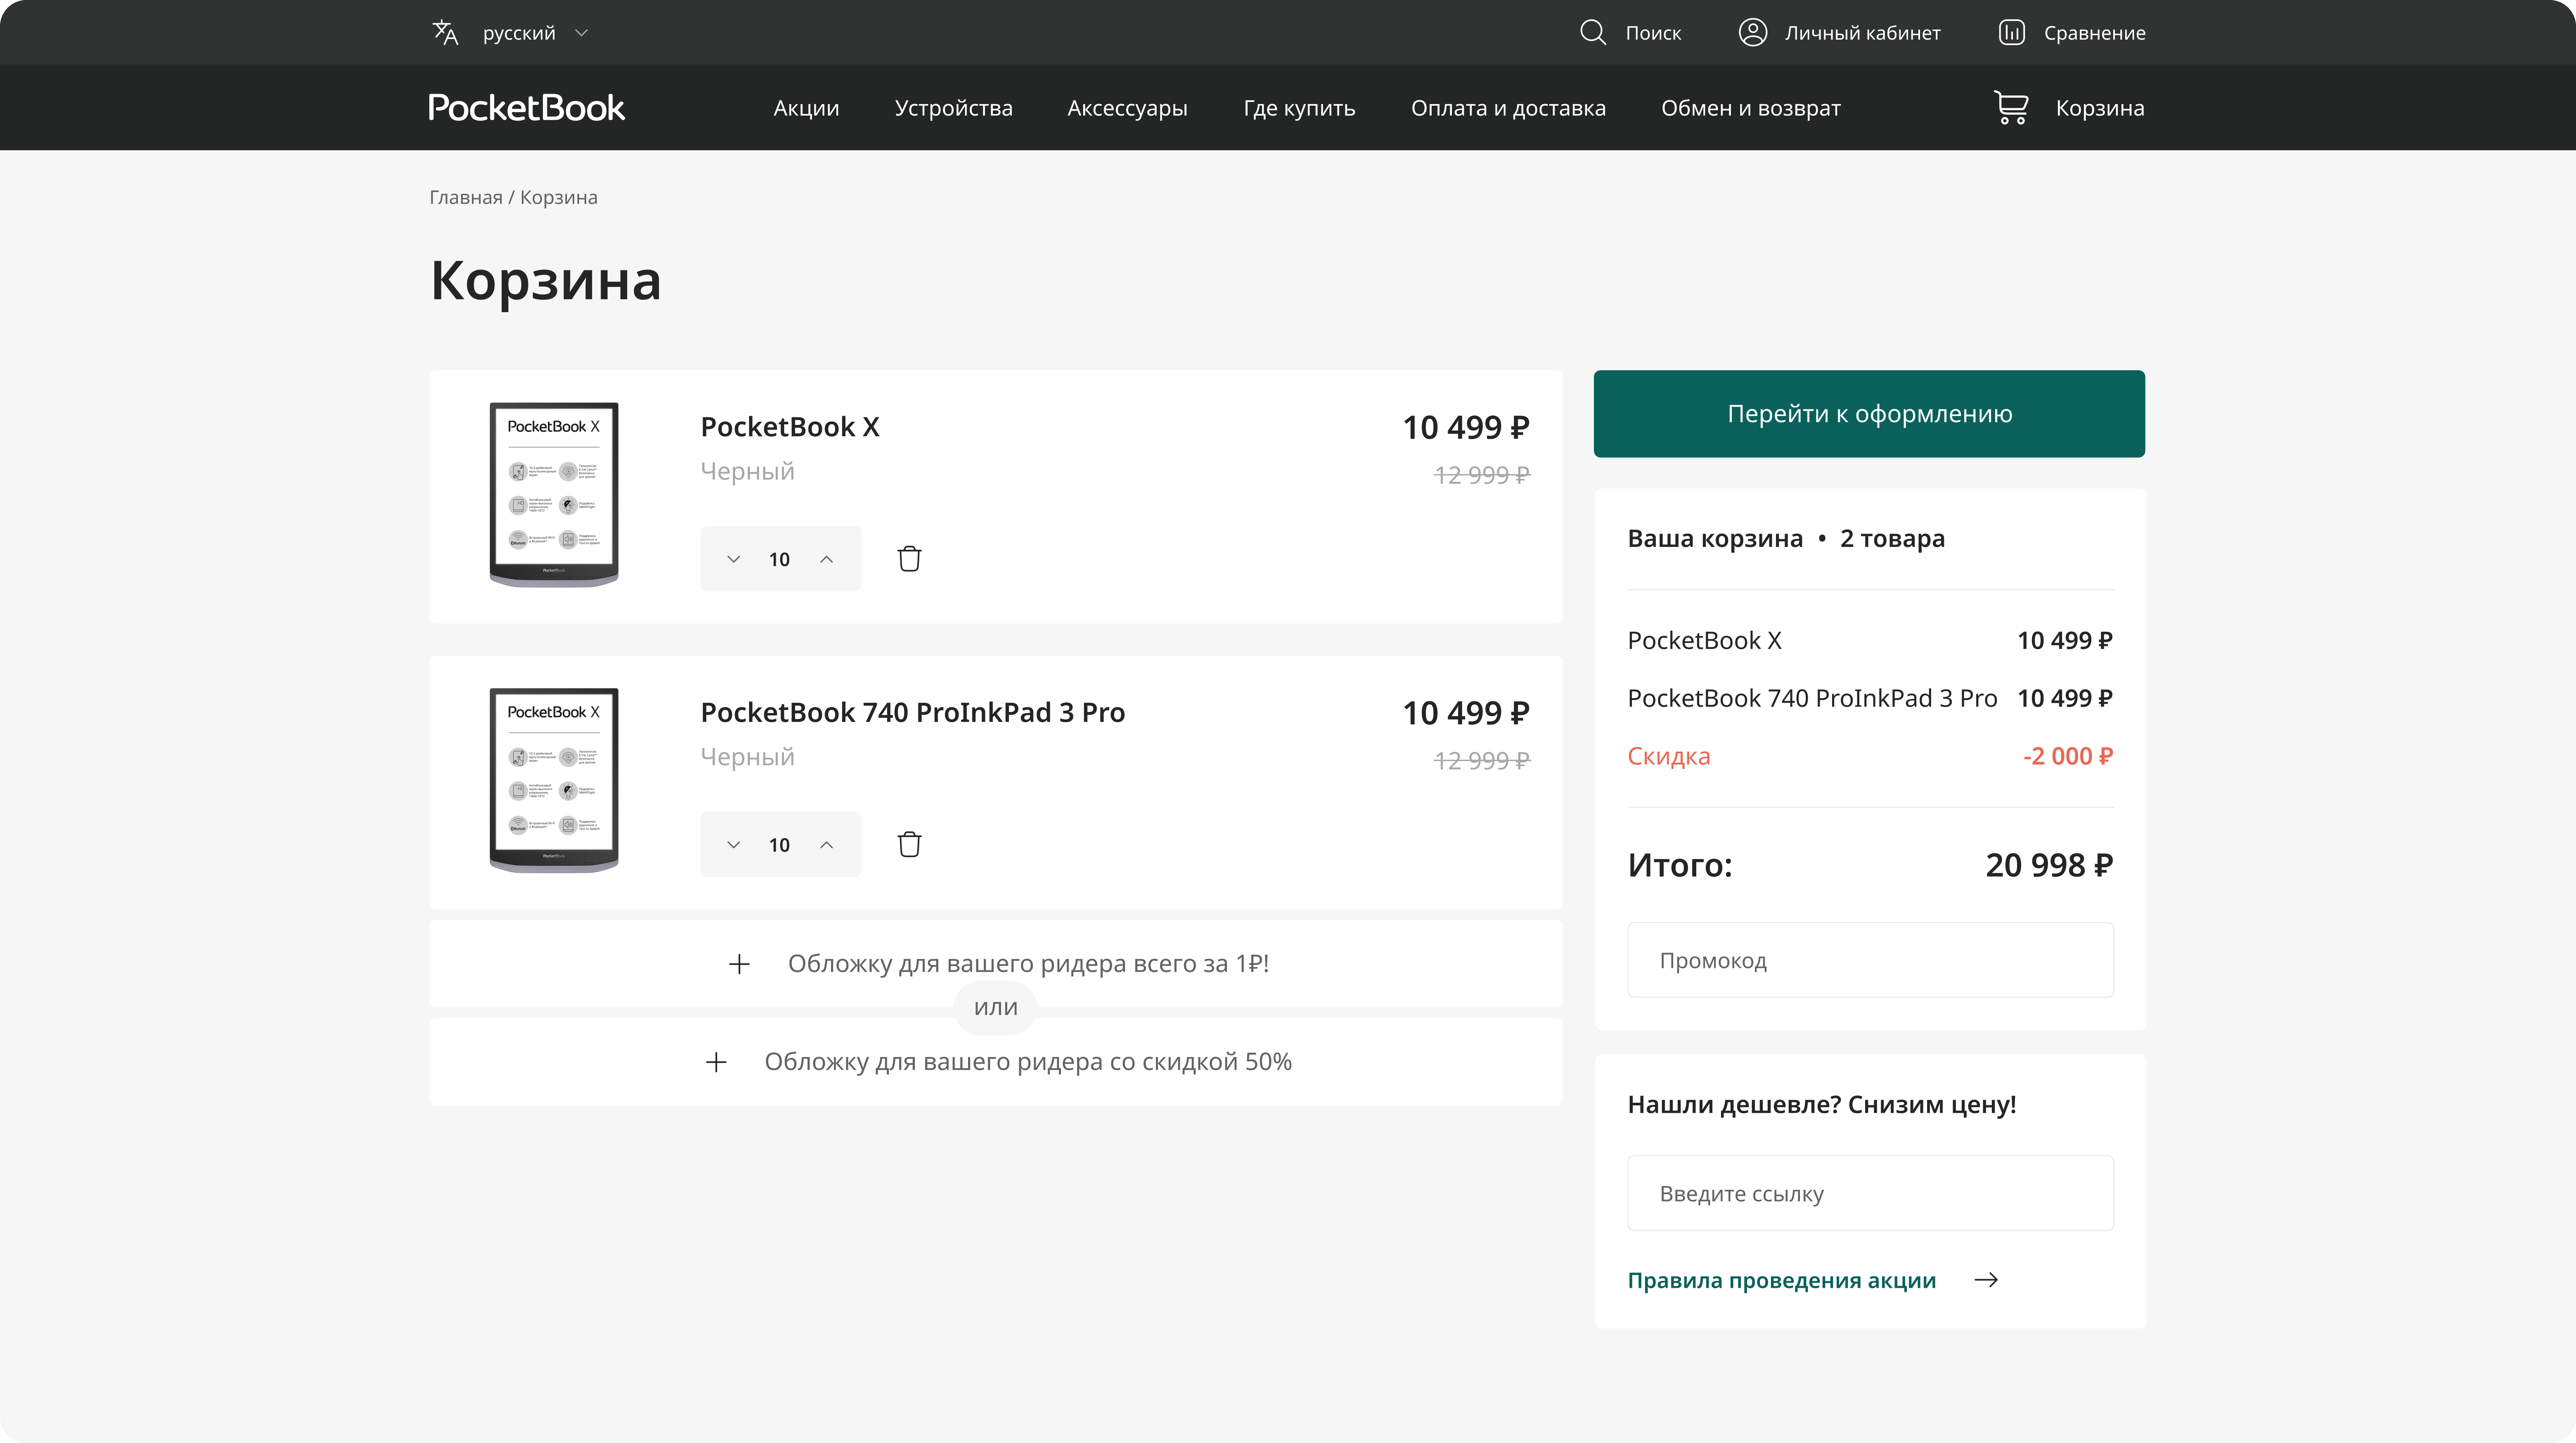Add cover for 1₽ offer text
Viewport: 2576px width, 1443px height.
coord(1029,964)
